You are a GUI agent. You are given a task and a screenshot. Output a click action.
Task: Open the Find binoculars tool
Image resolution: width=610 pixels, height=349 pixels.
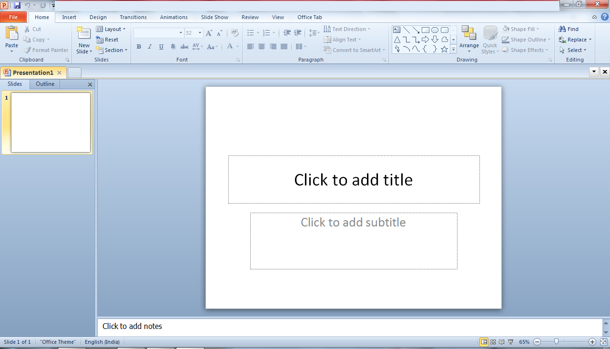tap(569, 29)
